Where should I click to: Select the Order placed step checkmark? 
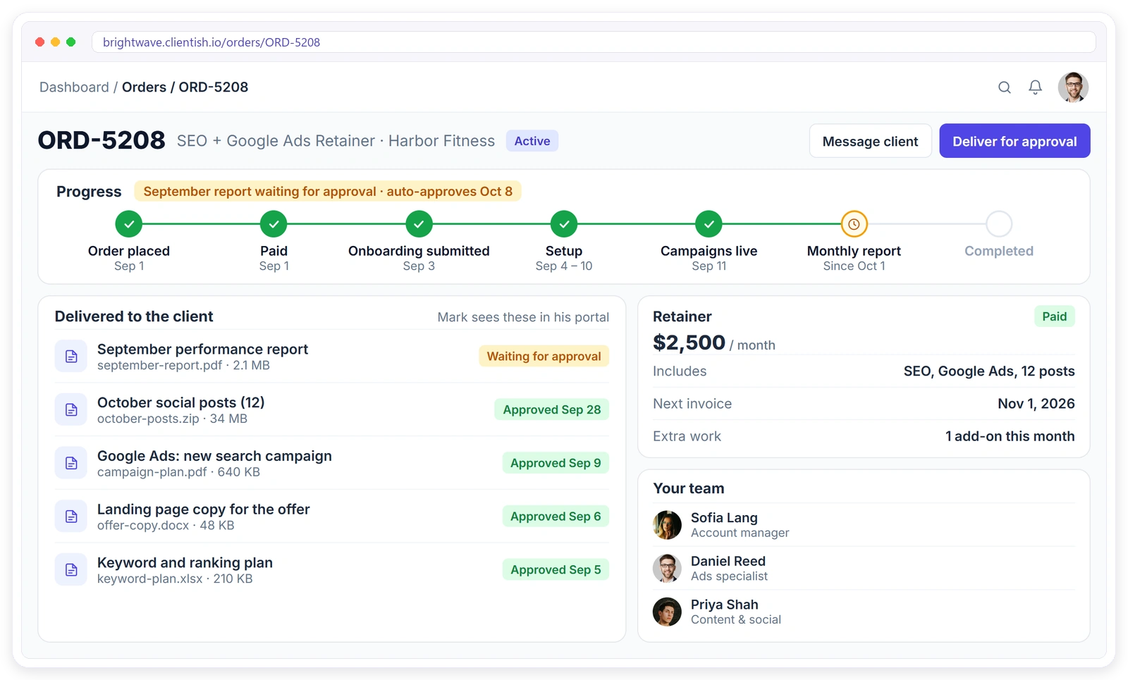coord(129,224)
